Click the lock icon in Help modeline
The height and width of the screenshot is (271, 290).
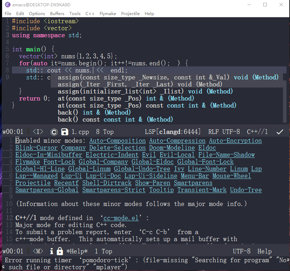59,251
